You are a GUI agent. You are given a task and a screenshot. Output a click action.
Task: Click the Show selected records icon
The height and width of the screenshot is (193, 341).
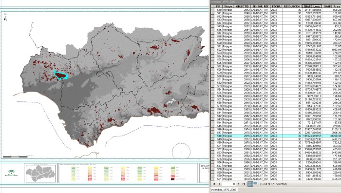pyautogui.click(x=255, y=184)
